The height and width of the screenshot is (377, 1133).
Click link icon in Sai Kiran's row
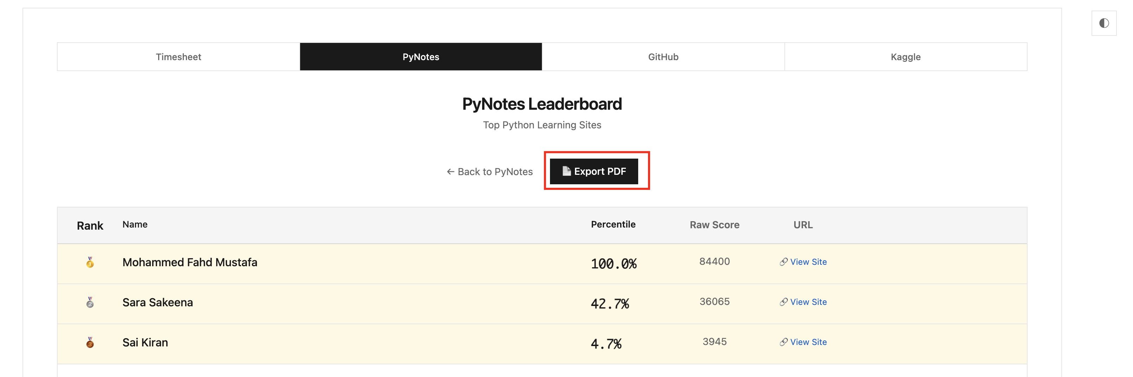pyautogui.click(x=783, y=342)
